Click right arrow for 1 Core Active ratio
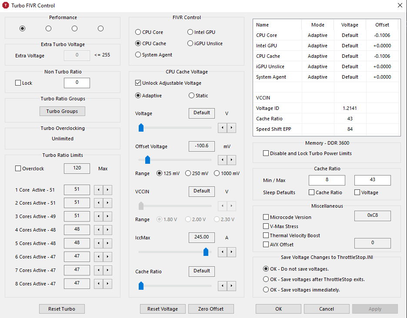 108,190
